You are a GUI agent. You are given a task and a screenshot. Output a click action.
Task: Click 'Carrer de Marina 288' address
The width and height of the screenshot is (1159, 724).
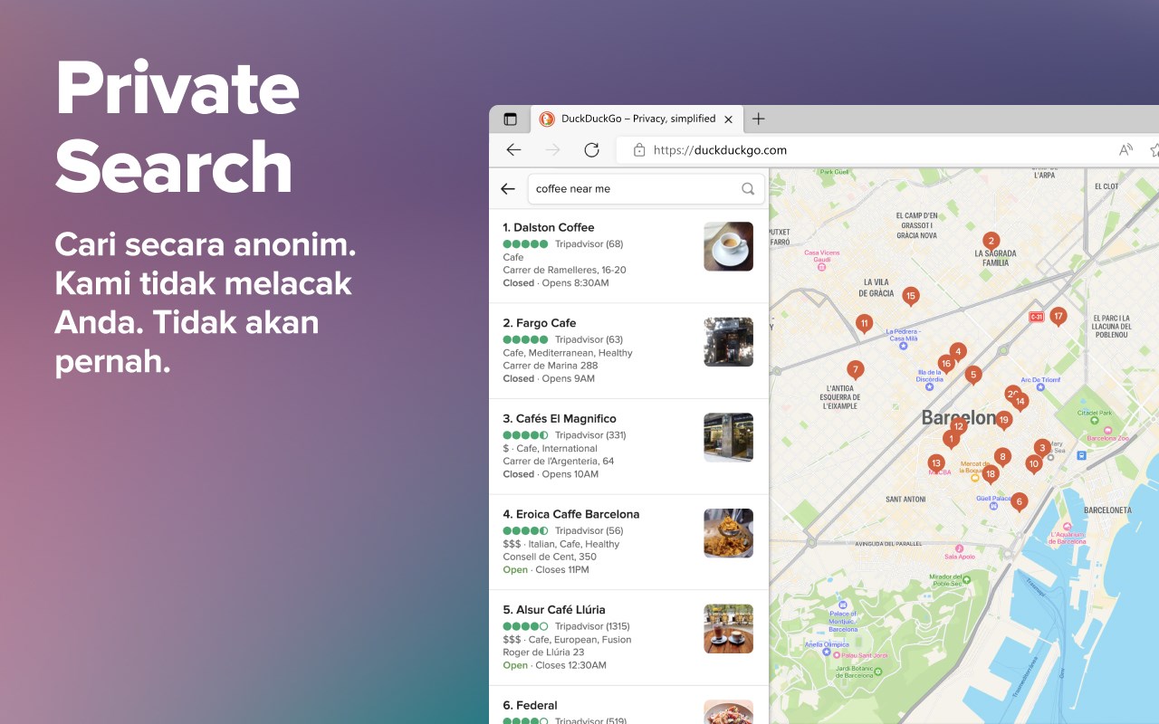pyautogui.click(x=551, y=366)
